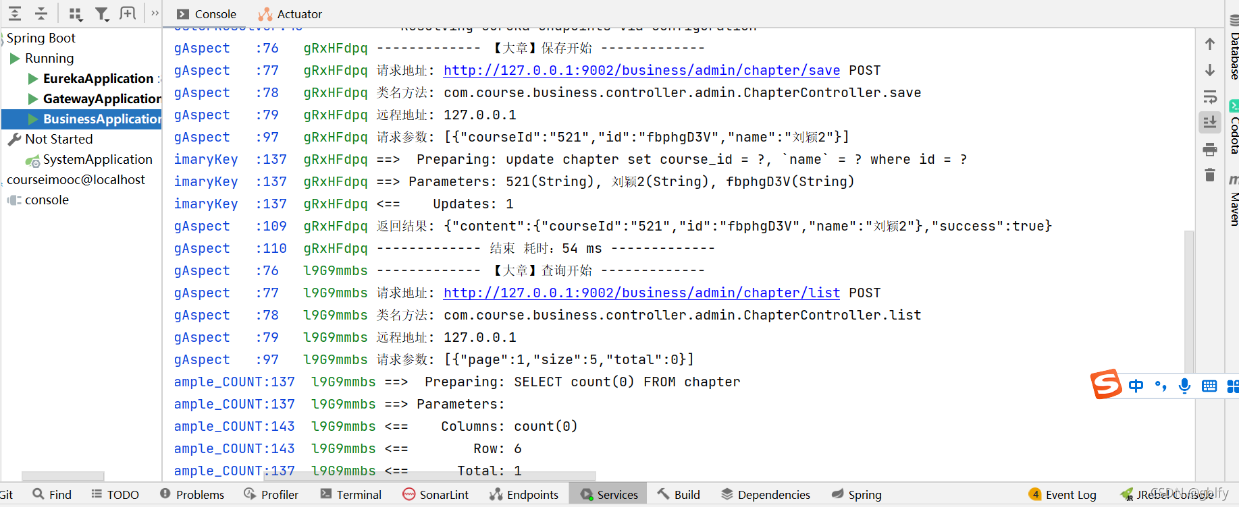
Task: Open the Profiler tool window
Action: (271, 494)
